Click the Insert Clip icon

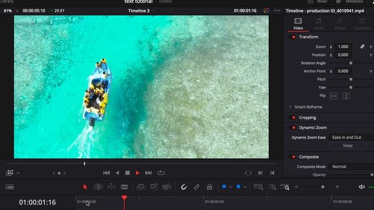tap(141, 187)
